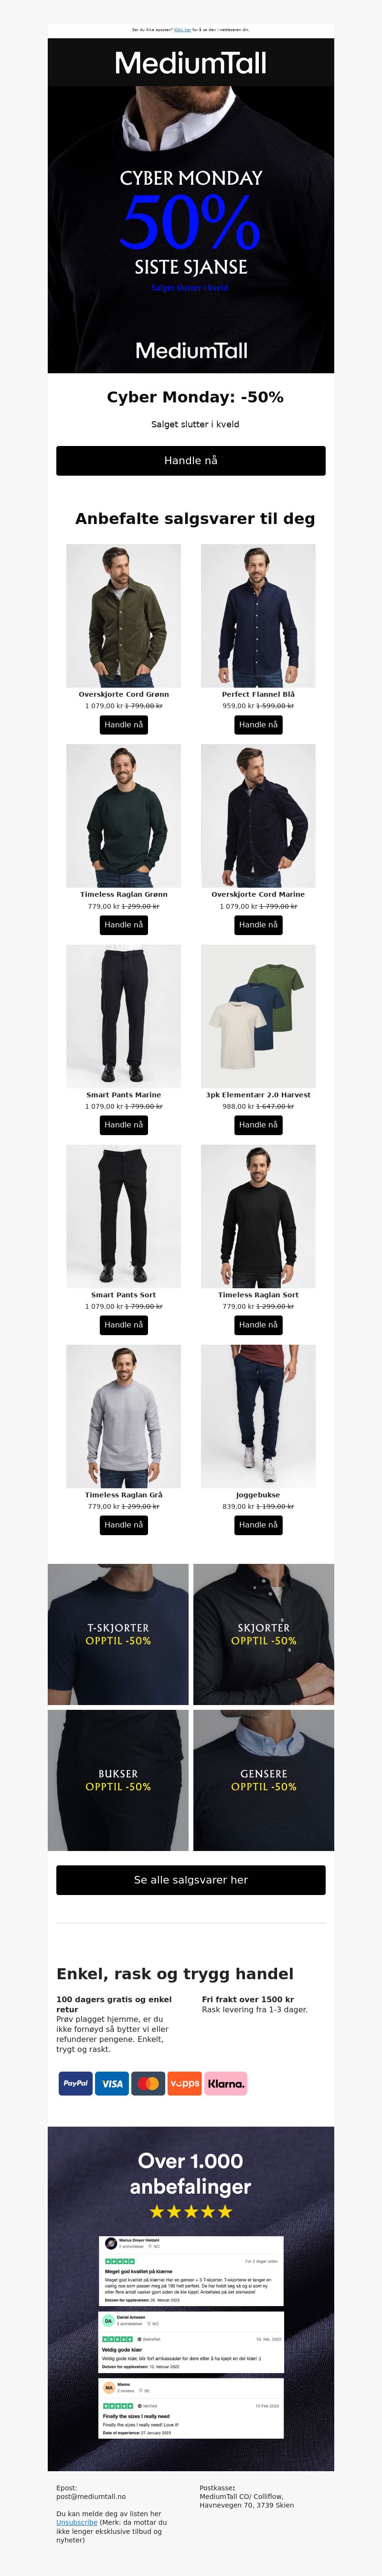Click the MediumTall logo in header
This screenshot has height=2576, width=382.
pyautogui.click(x=191, y=63)
